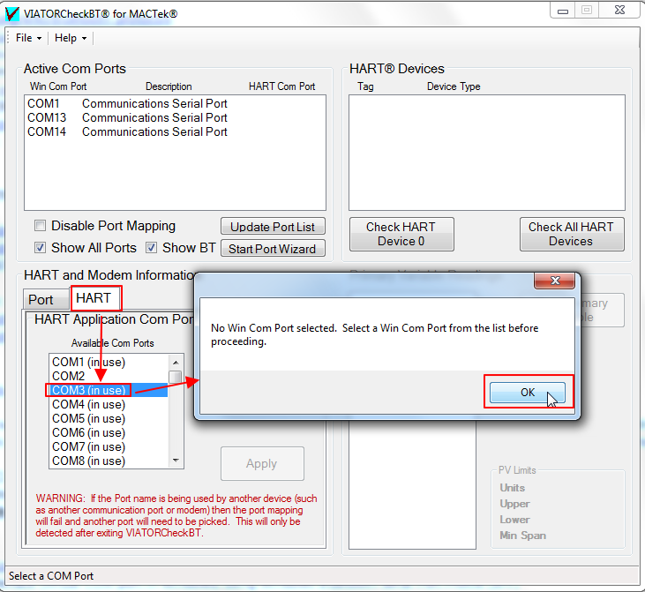
Task: Select COM5 (in use) list entry
Action: pyautogui.click(x=109, y=418)
